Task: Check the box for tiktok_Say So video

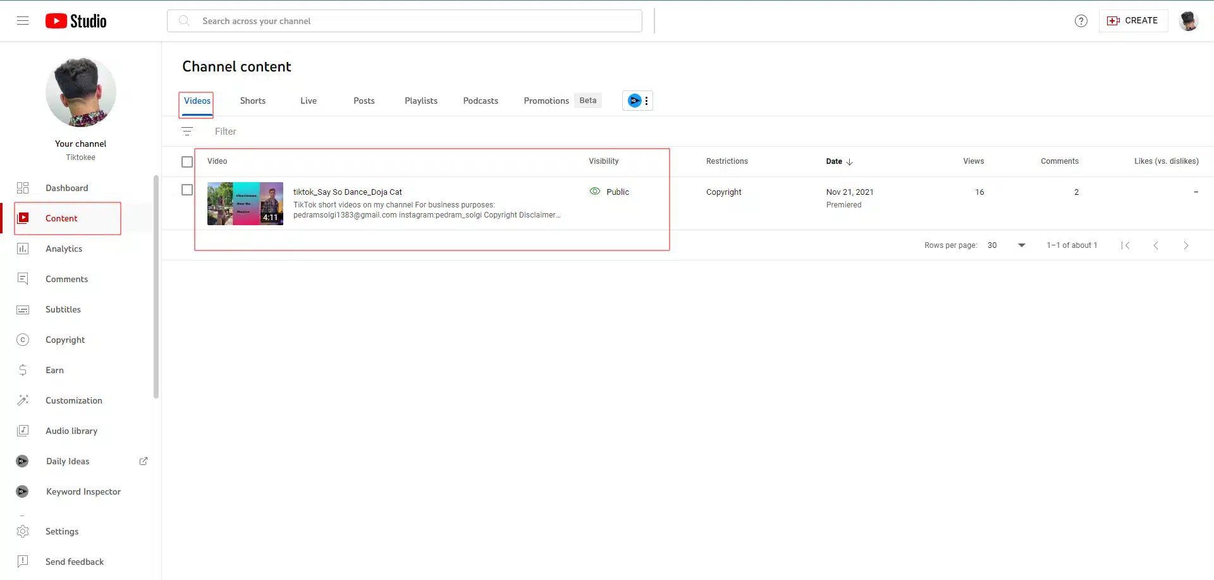Action: [x=187, y=190]
